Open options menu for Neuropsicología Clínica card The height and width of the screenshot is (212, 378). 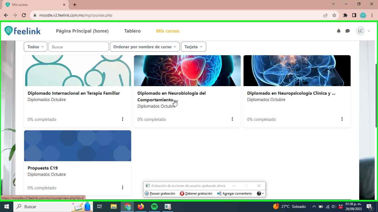[x=342, y=119]
